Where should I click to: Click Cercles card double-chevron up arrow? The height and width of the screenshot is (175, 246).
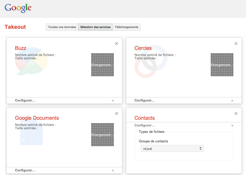[x=232, y=101]
